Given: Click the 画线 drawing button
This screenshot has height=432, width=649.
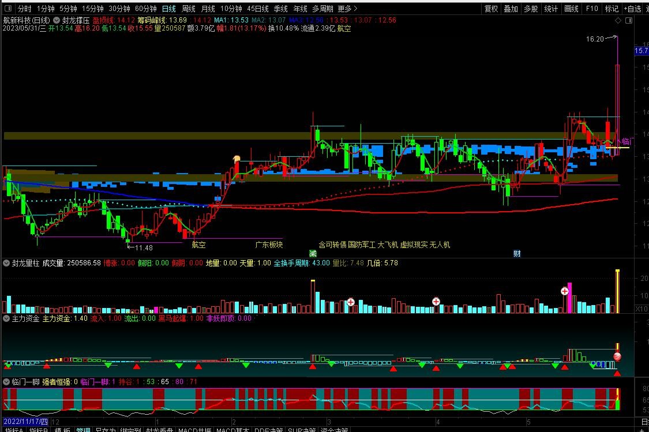Looking at the screenshot, I should pyautogui.click(x=571, y=8).
